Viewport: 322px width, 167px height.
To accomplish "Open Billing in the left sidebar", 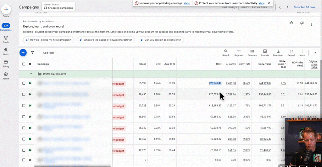I will point(6,64).
